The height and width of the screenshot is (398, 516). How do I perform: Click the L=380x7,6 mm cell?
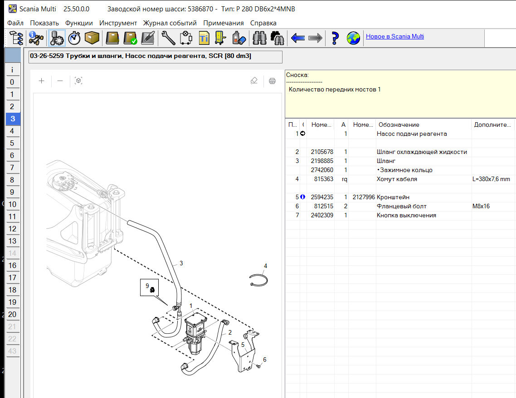pos(491,179)
